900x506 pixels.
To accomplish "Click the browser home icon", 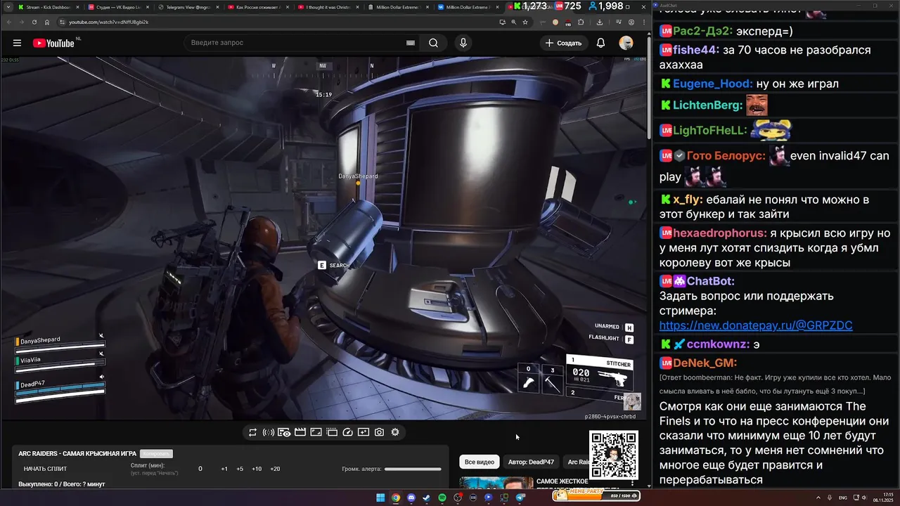I will coord(47,22).
